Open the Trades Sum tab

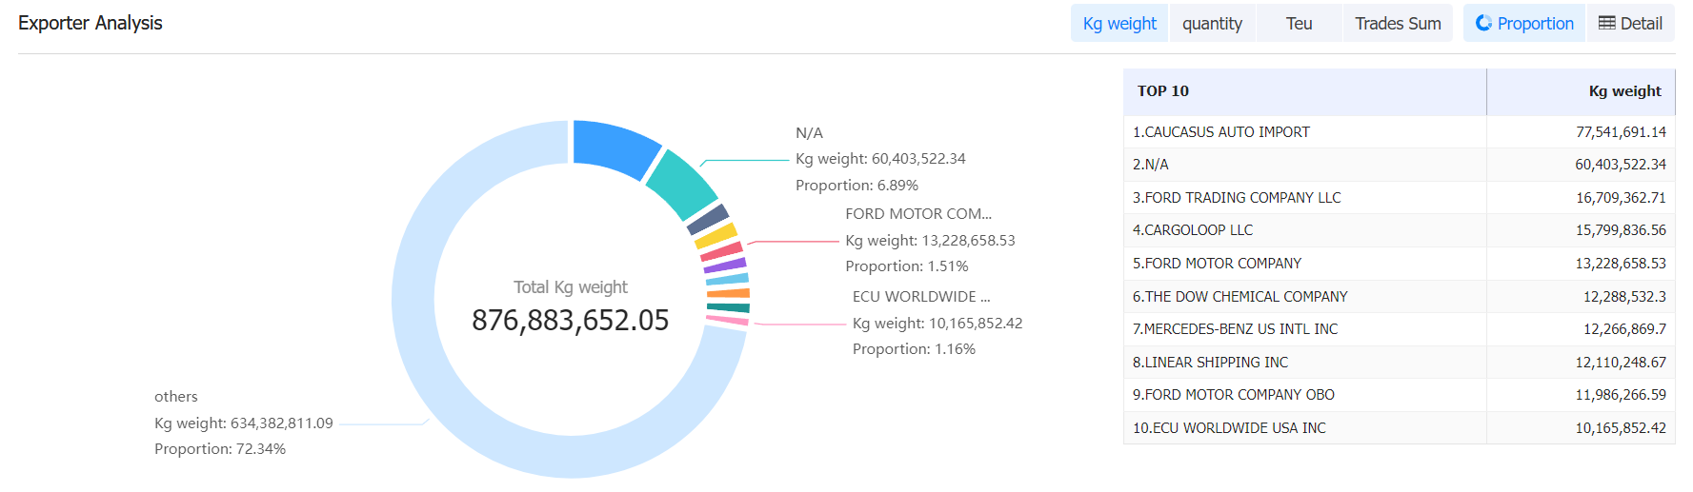coord(1398,24)
